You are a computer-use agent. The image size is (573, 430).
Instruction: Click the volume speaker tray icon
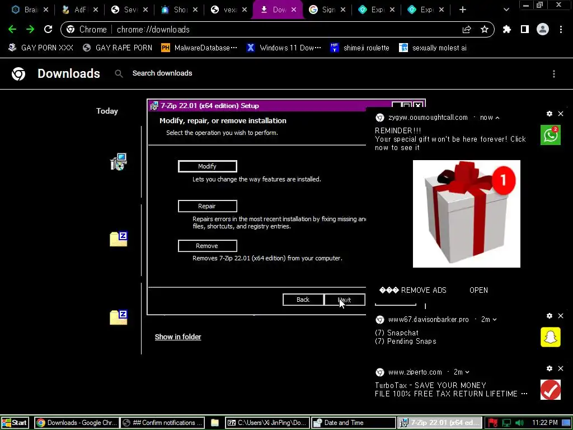[x=519, y=423]
